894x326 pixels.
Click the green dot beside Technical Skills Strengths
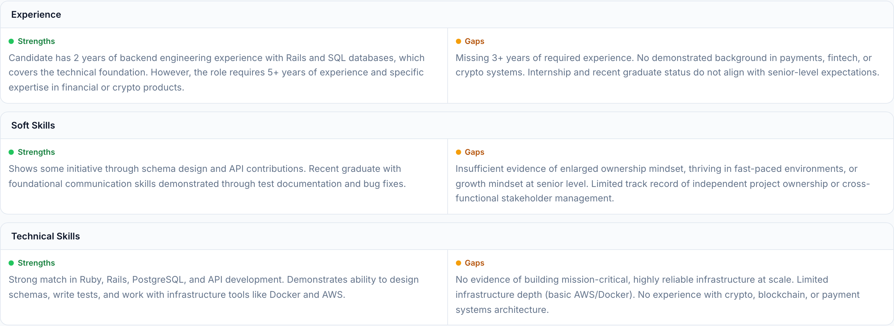pyautogui.click(x=11, y=263)
